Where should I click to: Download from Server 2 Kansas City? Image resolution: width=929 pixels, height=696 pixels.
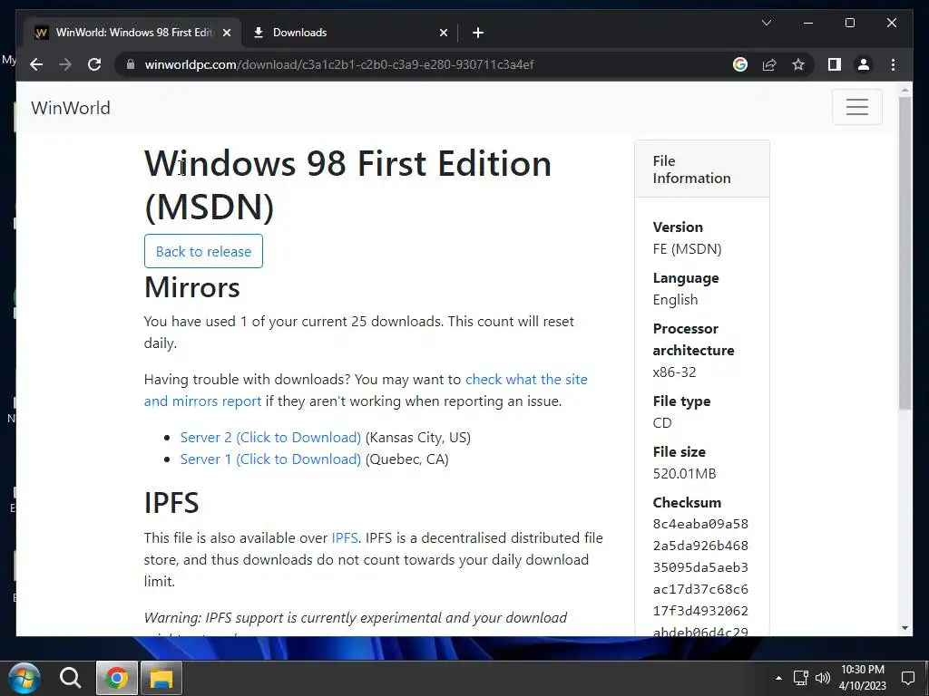(x=270, y=438)
